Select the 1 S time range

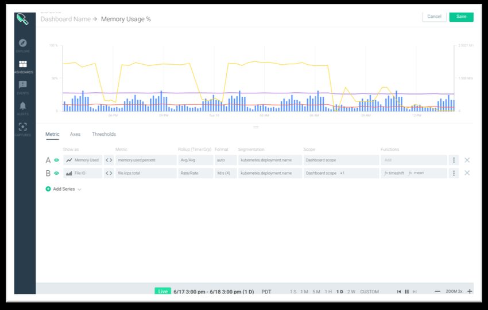293,292
